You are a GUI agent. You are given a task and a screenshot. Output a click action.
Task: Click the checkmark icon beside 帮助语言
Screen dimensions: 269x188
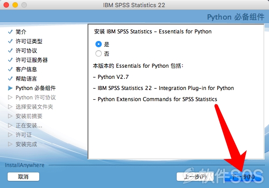(x=10, y=79)
